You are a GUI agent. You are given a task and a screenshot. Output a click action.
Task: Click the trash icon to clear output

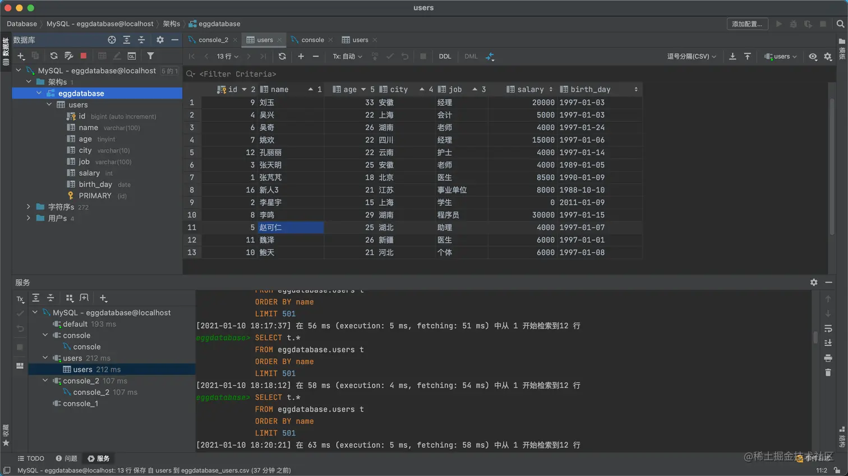pyautogui.click(x=828, y=372)
